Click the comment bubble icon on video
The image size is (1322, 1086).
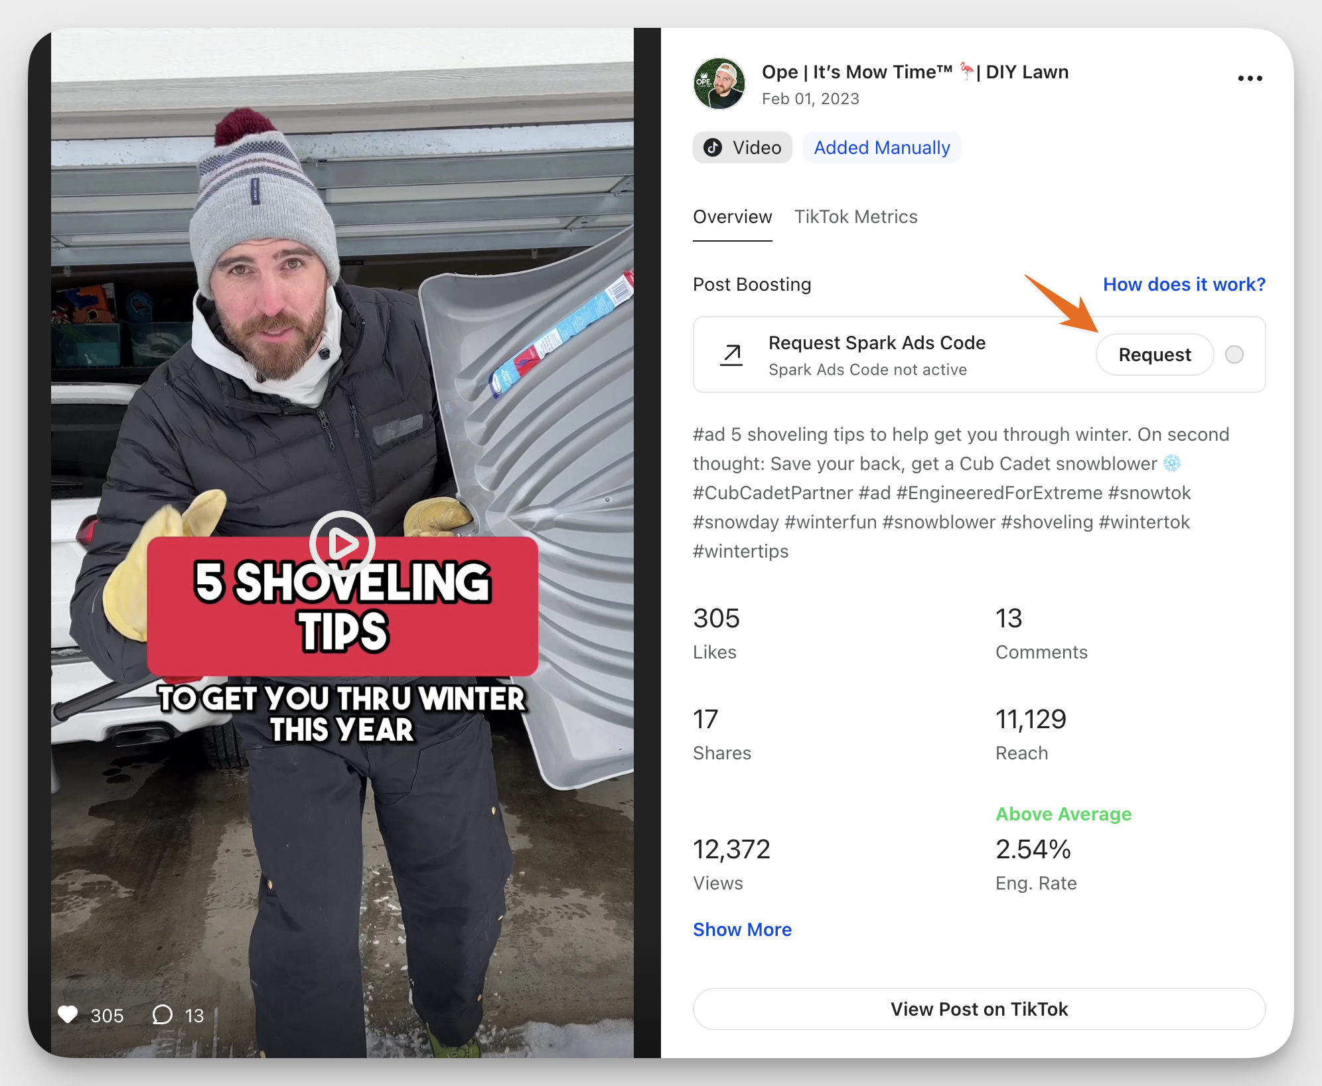[x=162, y=1014]
